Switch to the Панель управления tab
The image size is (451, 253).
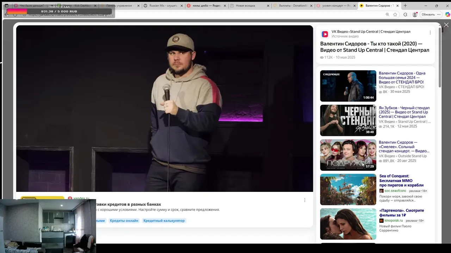[x=120, y=6]
